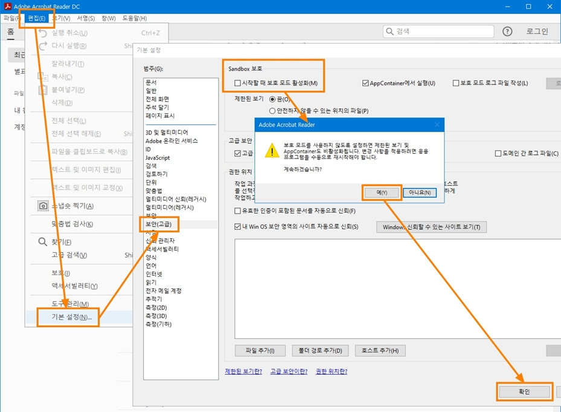This screenshot has width=561, height=412.
Task: Toggle 내 Win OS 보안 영역의 사이트 checkbox
Action: [x=237, y=227]
